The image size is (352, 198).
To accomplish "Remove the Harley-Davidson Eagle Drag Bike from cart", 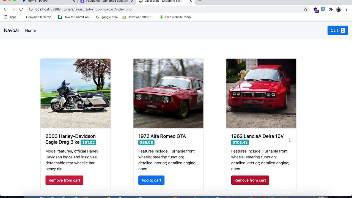I will tap(64, 180).
